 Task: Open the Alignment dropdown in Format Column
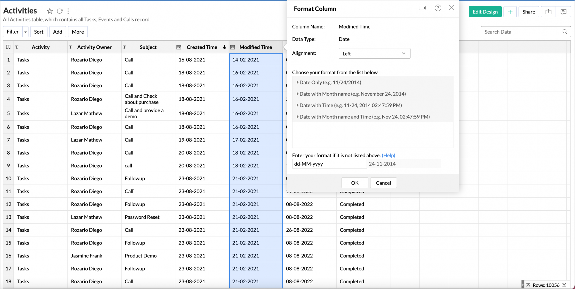click(374, 53)
